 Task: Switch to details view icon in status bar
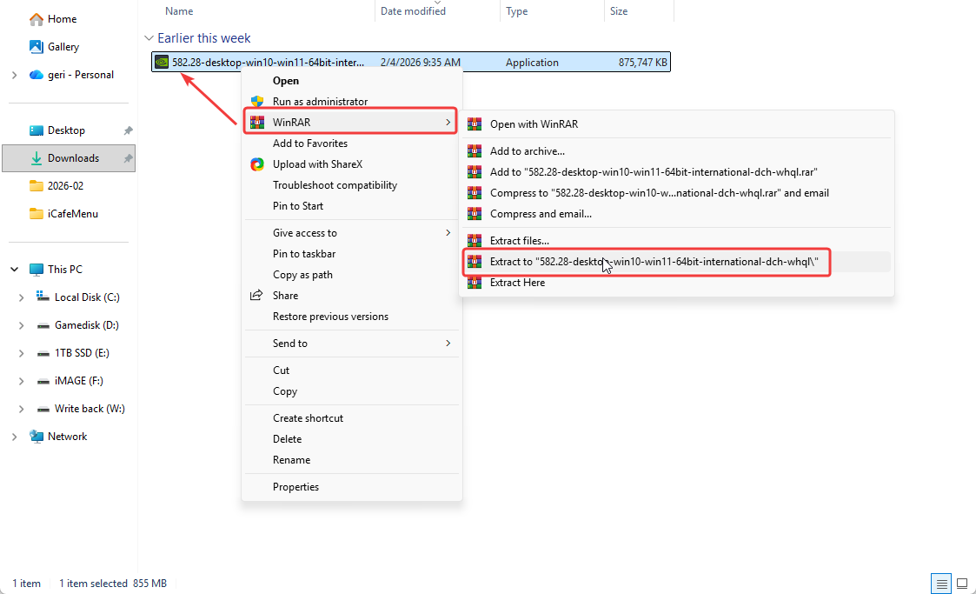(x=941, y=583)
